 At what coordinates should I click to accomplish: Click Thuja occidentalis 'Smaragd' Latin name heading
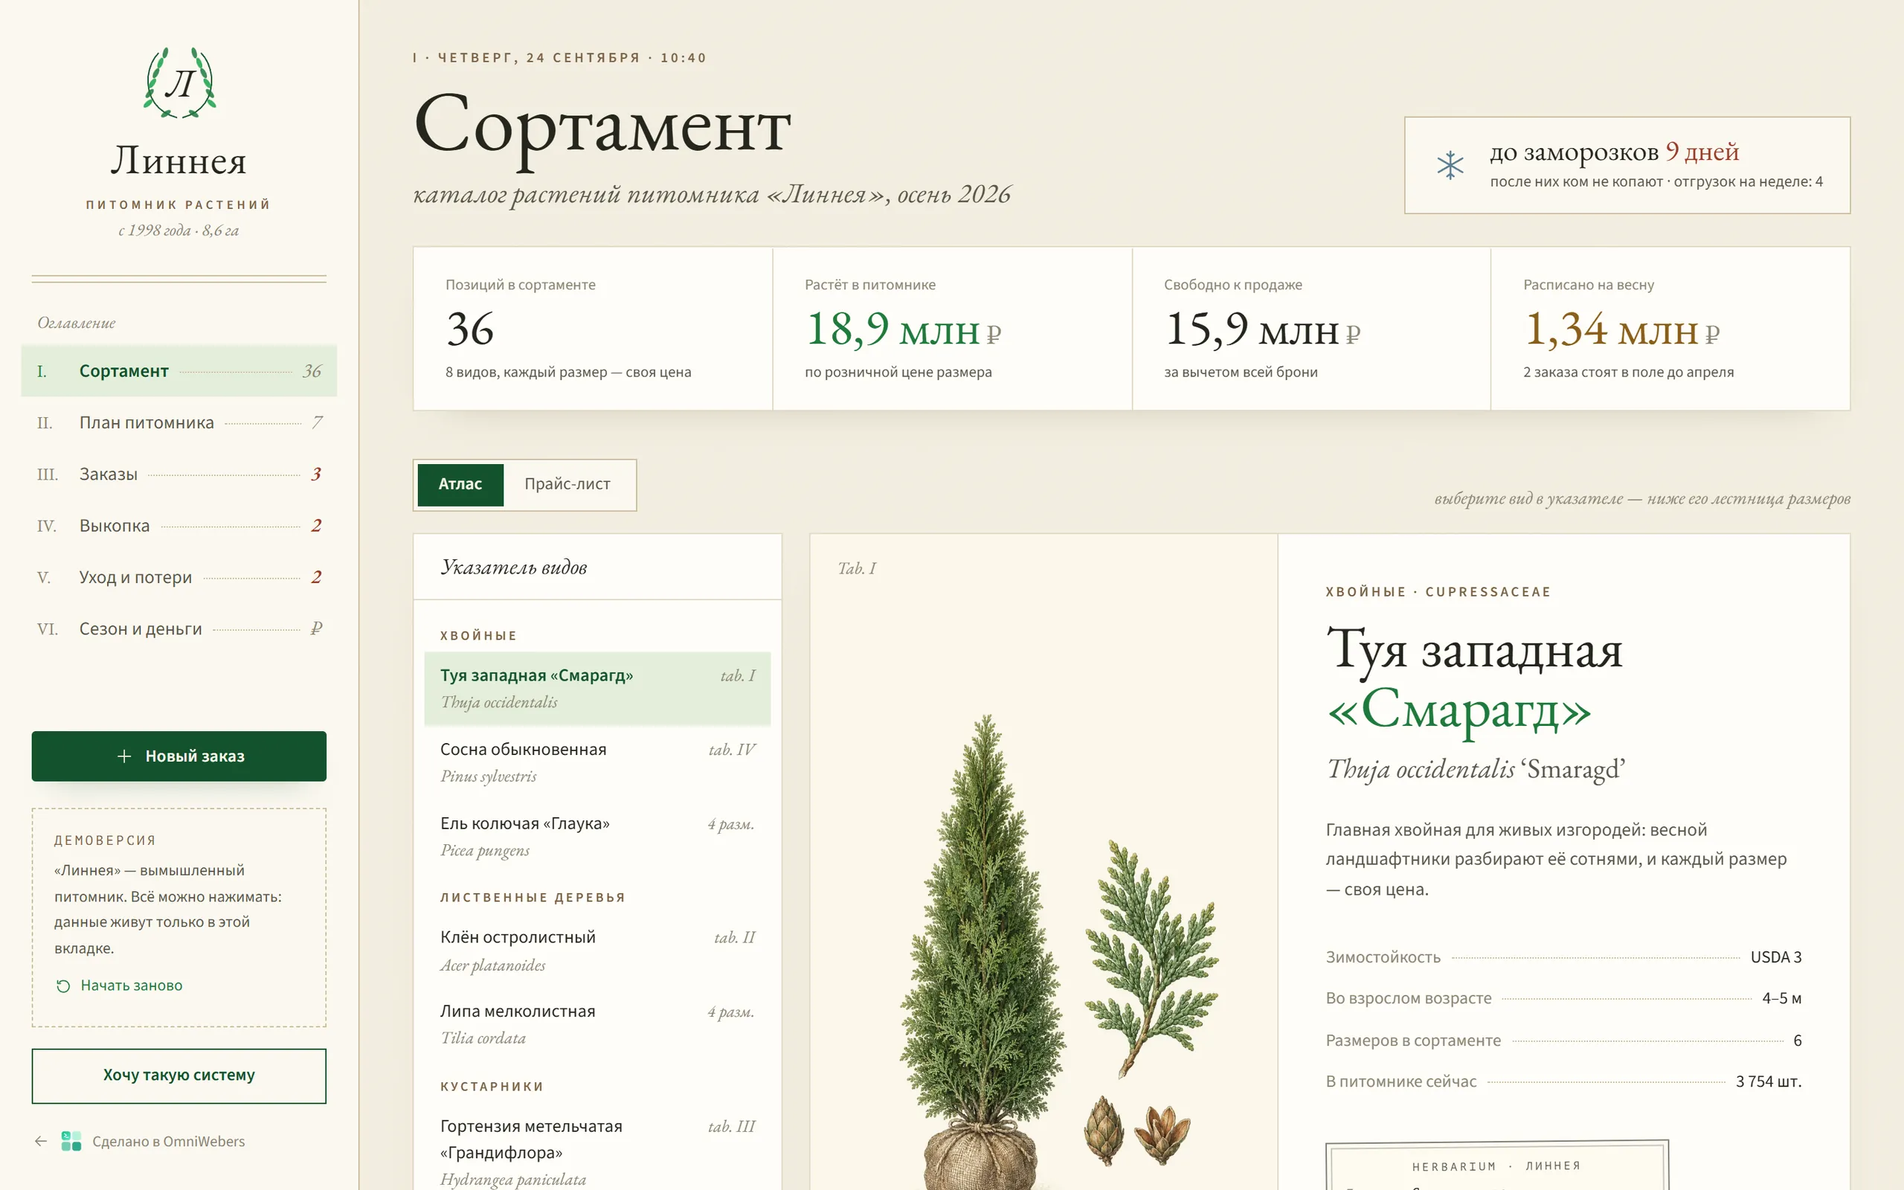[1476, 769]
